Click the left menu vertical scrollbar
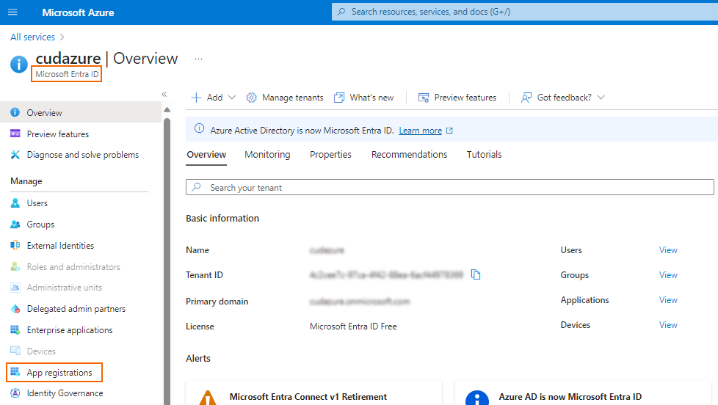The height and width of the screenshot is (405, 718). [x=167, y=261]
